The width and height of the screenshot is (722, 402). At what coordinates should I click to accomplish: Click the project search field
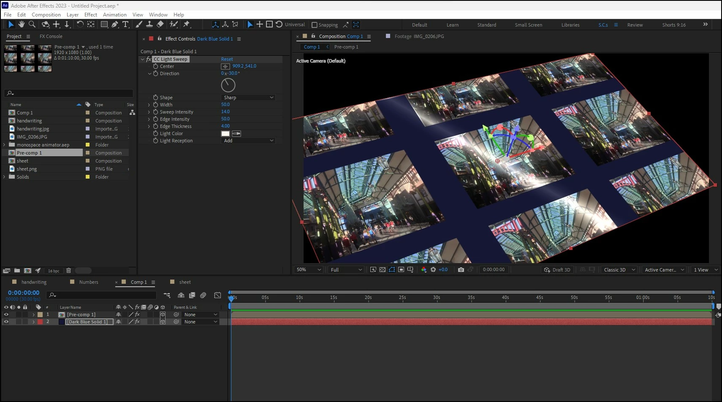point(69,93)
